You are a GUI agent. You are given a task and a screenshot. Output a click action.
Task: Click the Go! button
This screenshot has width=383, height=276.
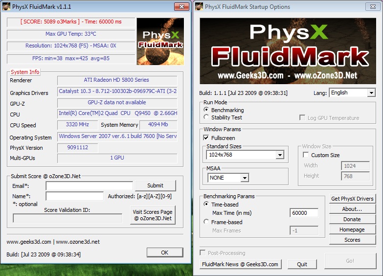click(x=350, y=261)
